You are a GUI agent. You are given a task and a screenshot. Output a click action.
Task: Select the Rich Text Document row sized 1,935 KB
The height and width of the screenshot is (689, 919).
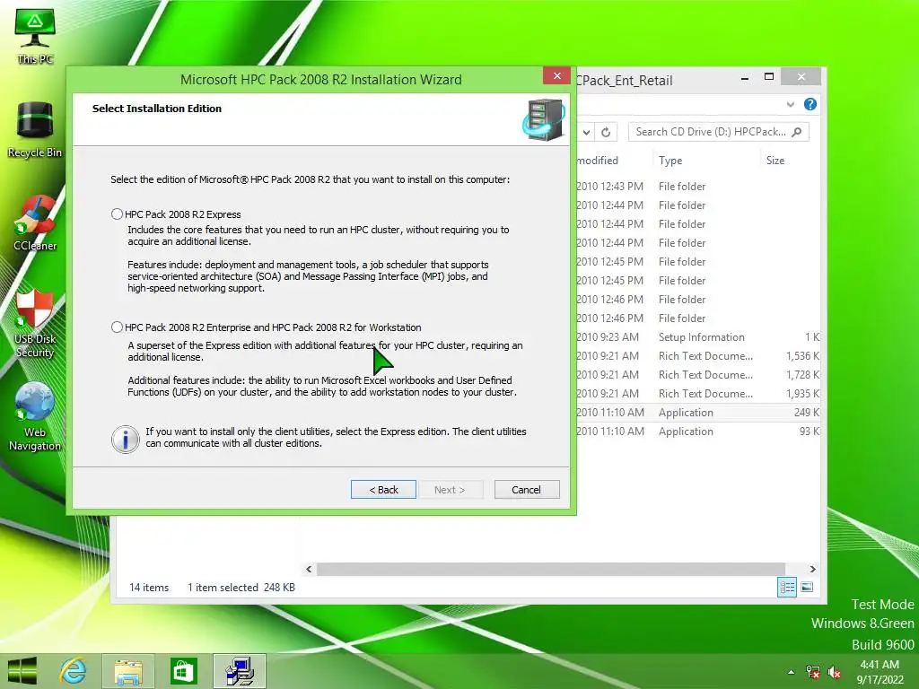point(697,393)
